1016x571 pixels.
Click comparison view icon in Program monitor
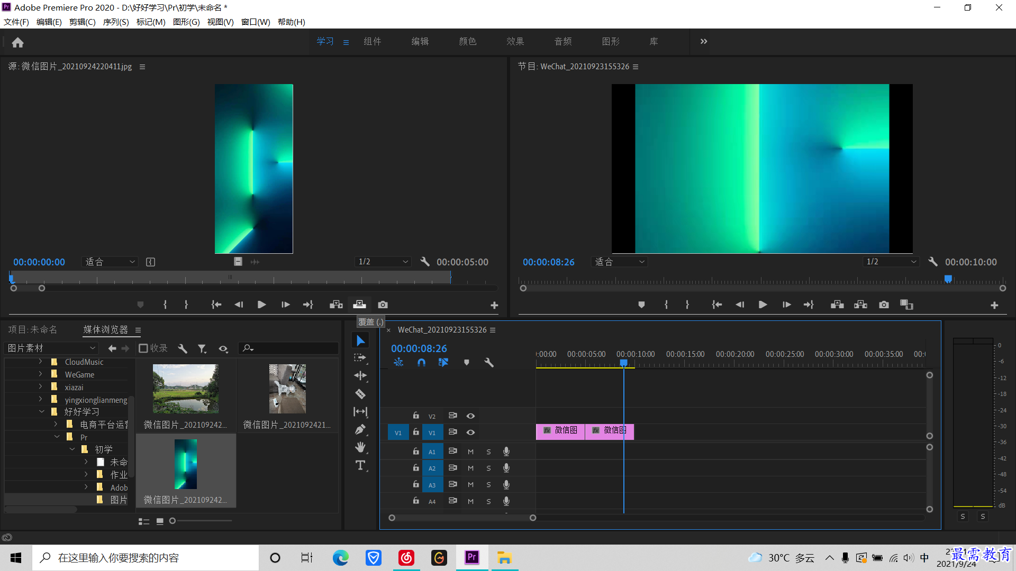[x=907, y=305]
